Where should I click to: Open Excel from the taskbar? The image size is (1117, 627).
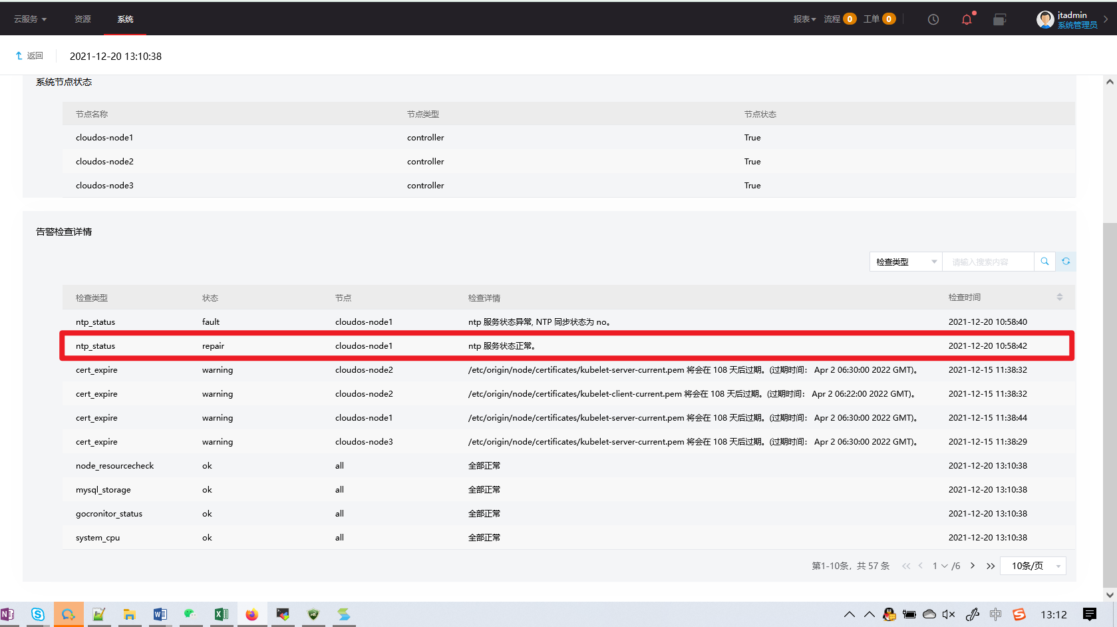[222, 614]
